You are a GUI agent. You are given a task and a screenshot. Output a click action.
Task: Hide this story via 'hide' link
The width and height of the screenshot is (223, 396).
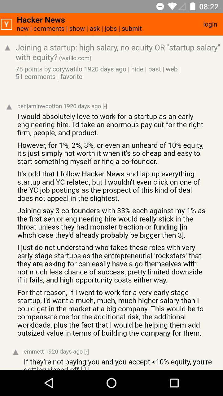click(137, 69)
